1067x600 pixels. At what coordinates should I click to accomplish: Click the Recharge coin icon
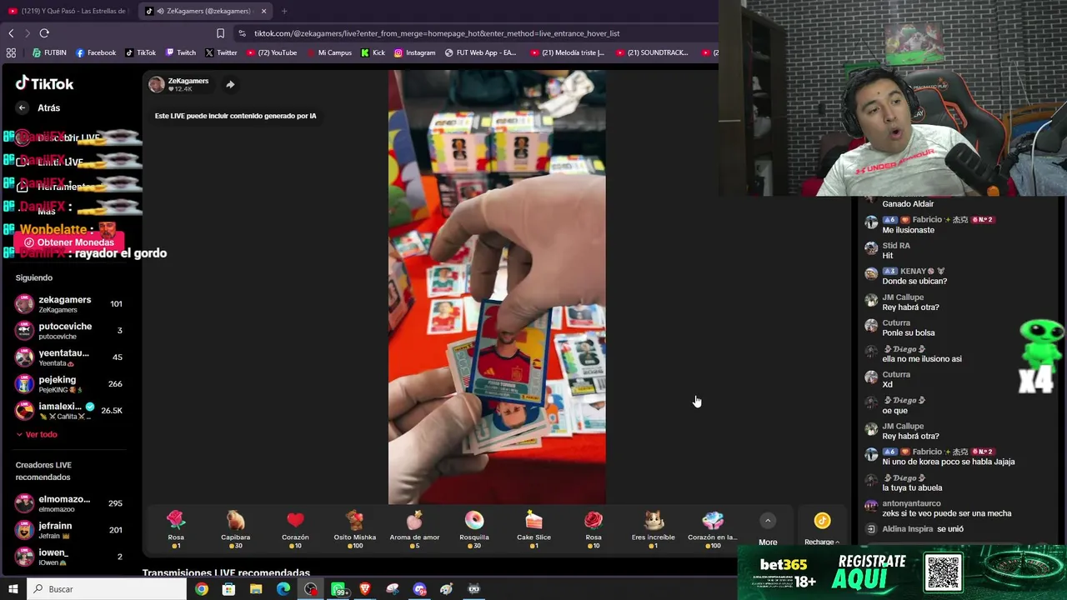pos(823,521)
